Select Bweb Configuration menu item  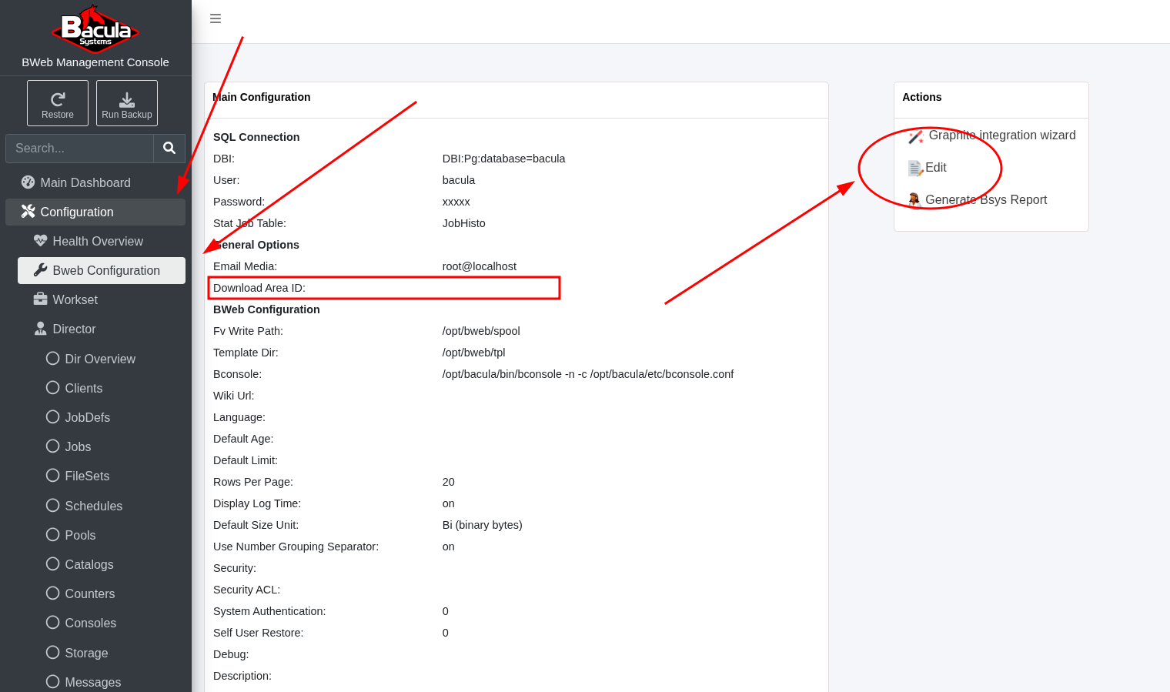(105, 270)
